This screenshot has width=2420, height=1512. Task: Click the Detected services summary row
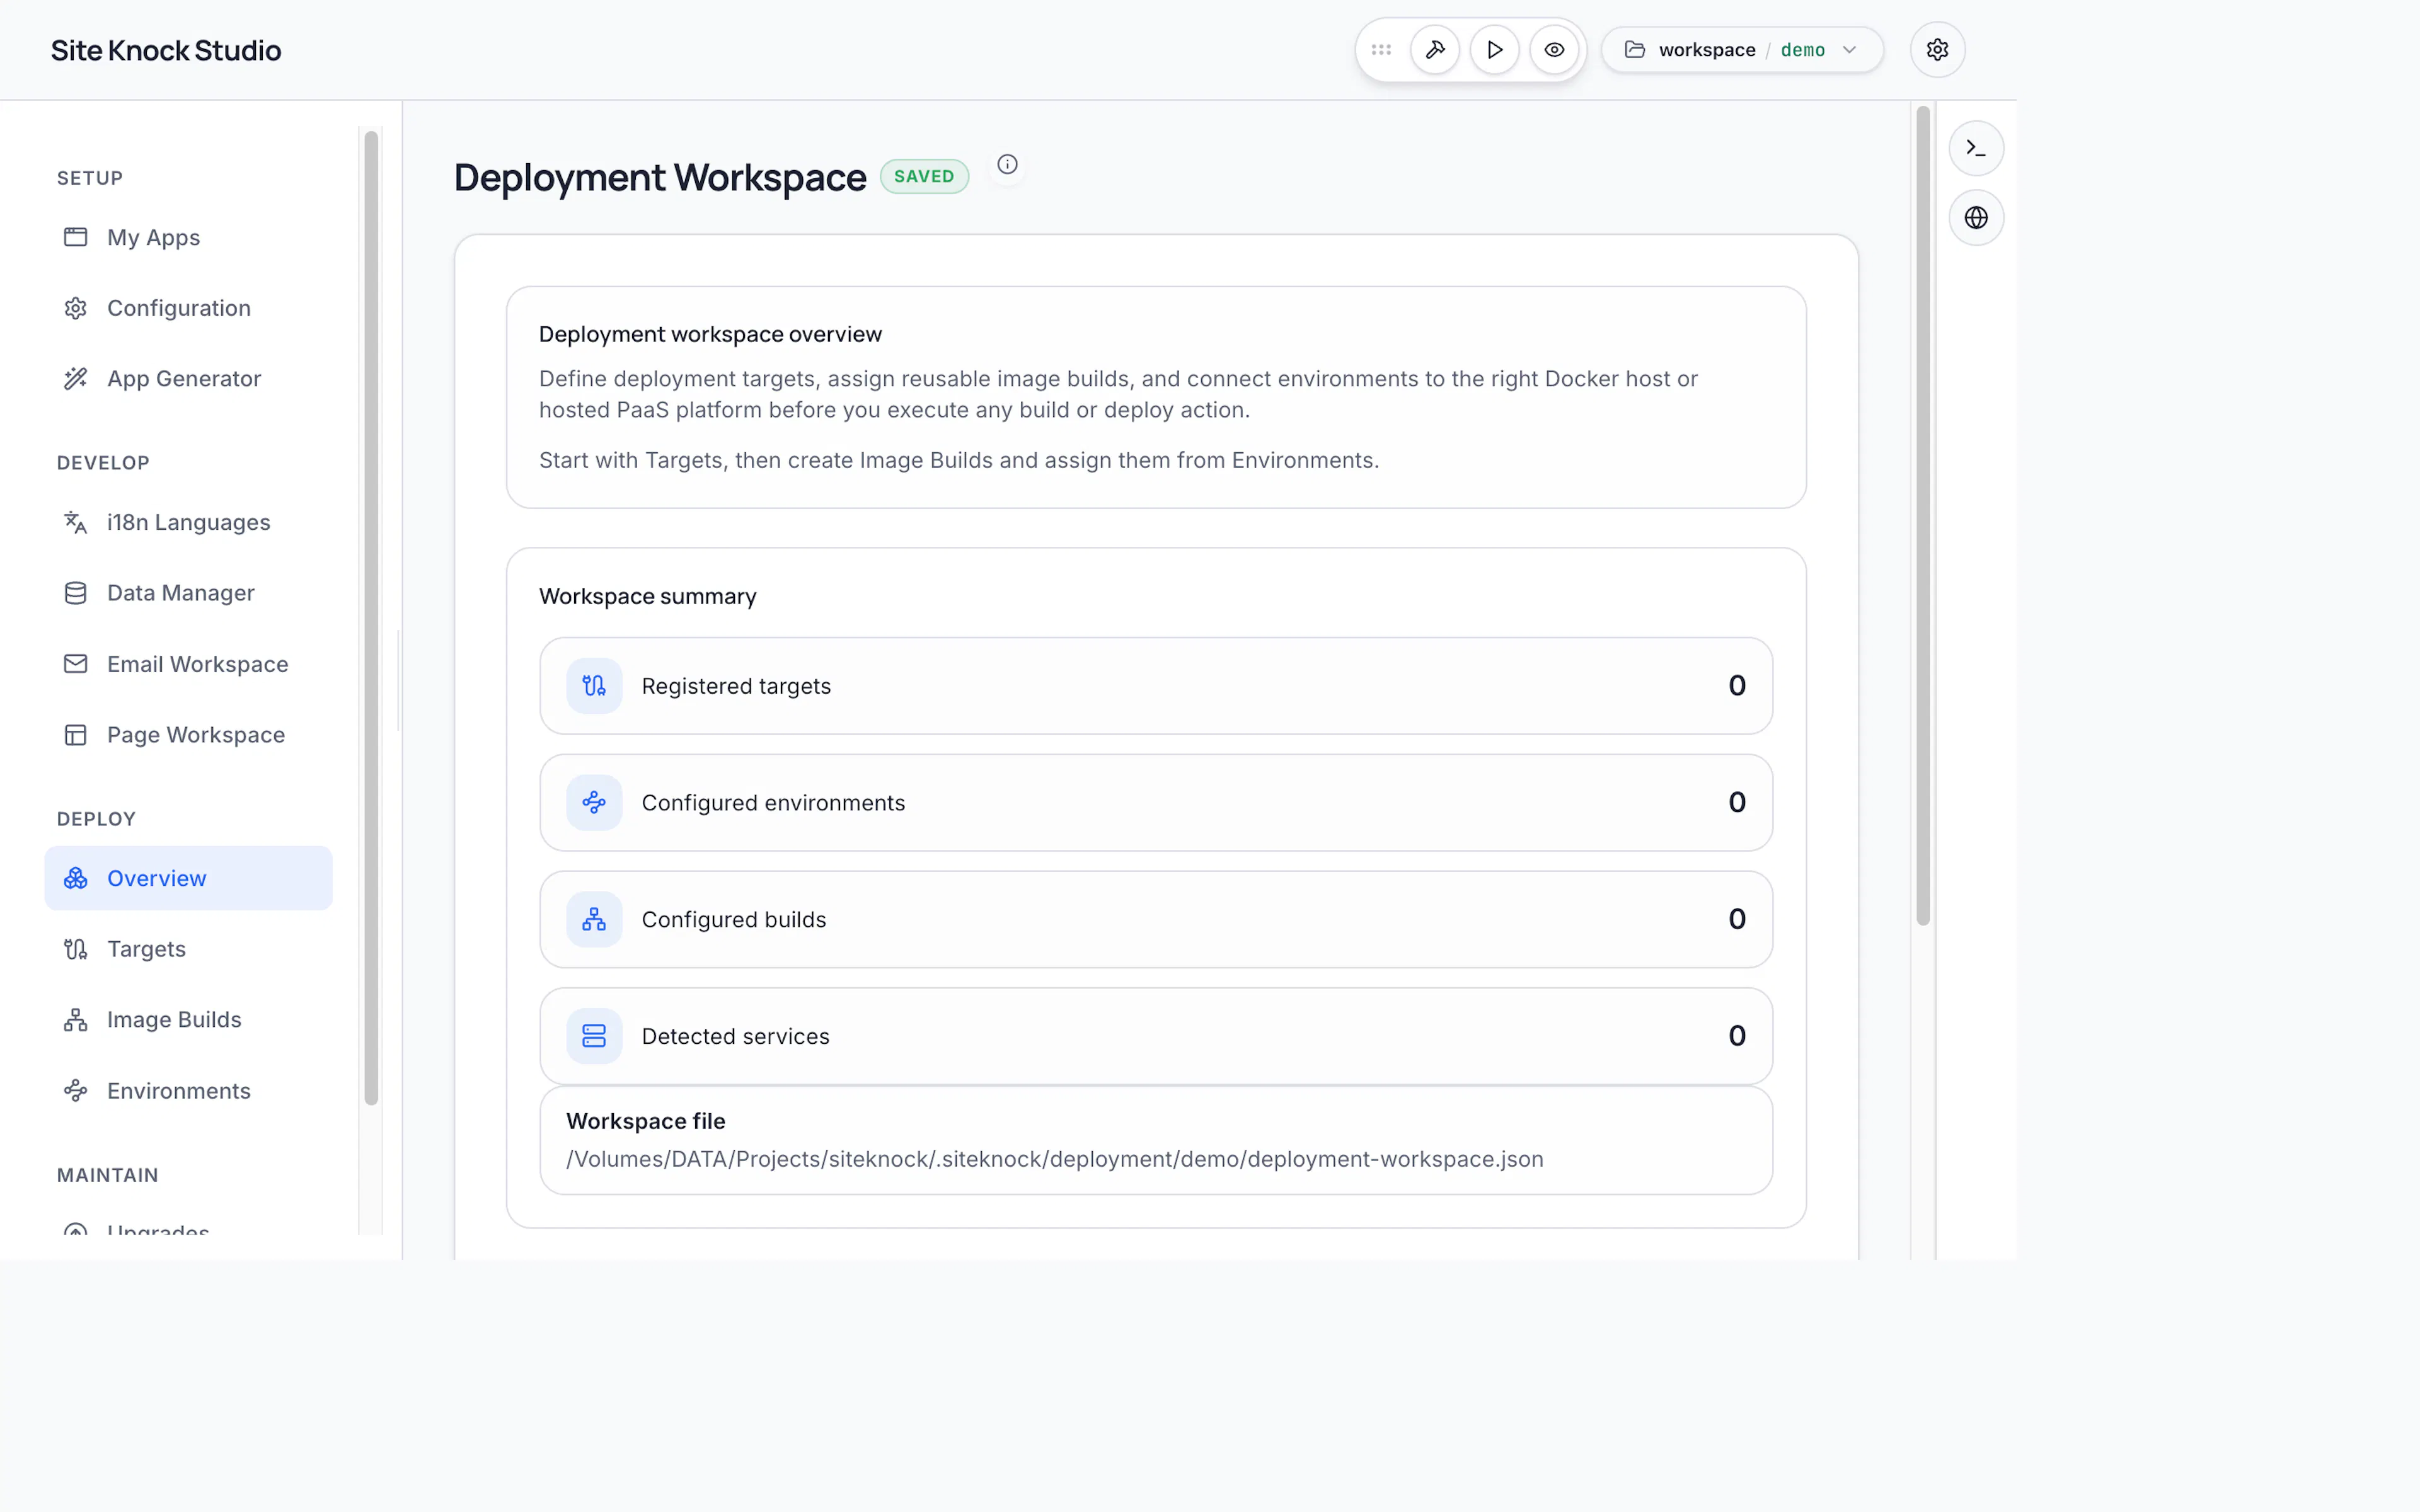(1156, 1036)
